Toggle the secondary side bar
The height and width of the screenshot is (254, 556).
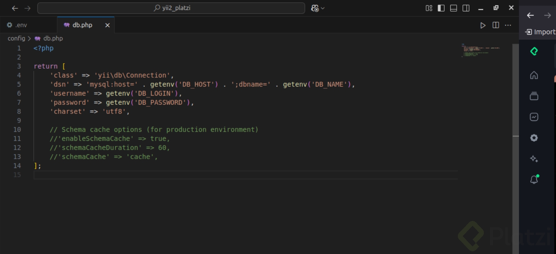pos(466,8)
